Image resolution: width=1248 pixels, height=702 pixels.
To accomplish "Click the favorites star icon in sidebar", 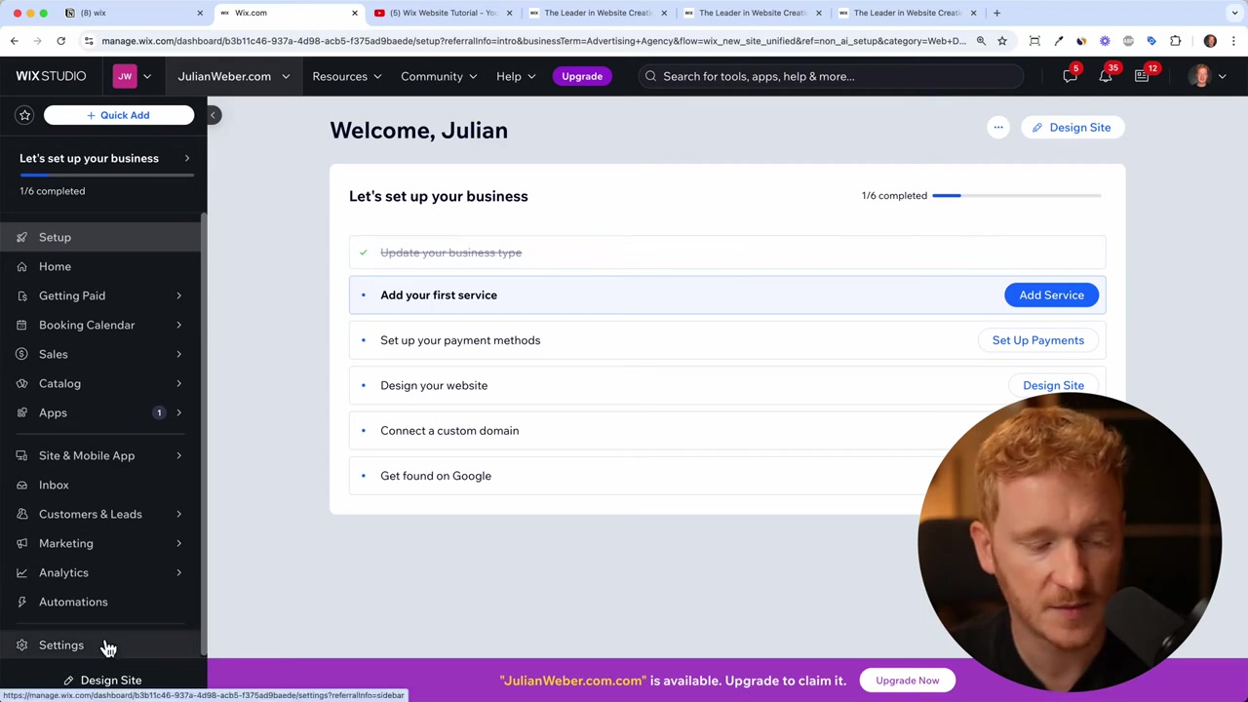I will point(24,115).
